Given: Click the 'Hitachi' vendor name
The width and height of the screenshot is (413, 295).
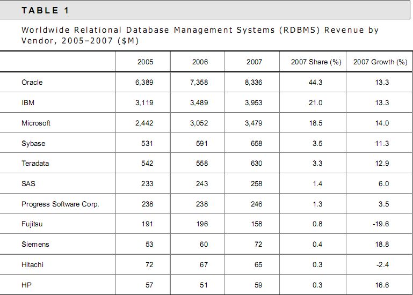Looking at the screenshot, I should tap(32, 264).
